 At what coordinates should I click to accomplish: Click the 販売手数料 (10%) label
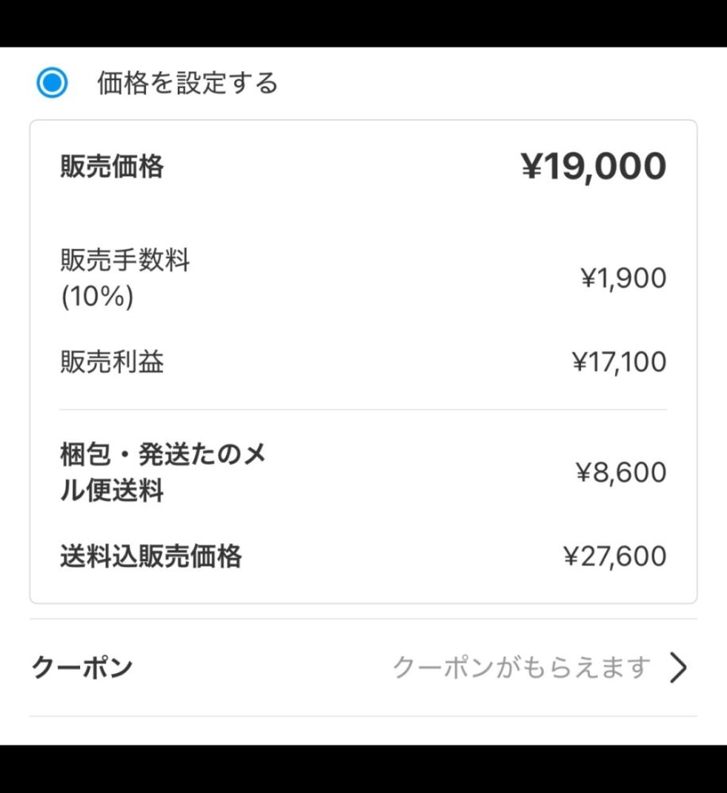coord(125,278)
